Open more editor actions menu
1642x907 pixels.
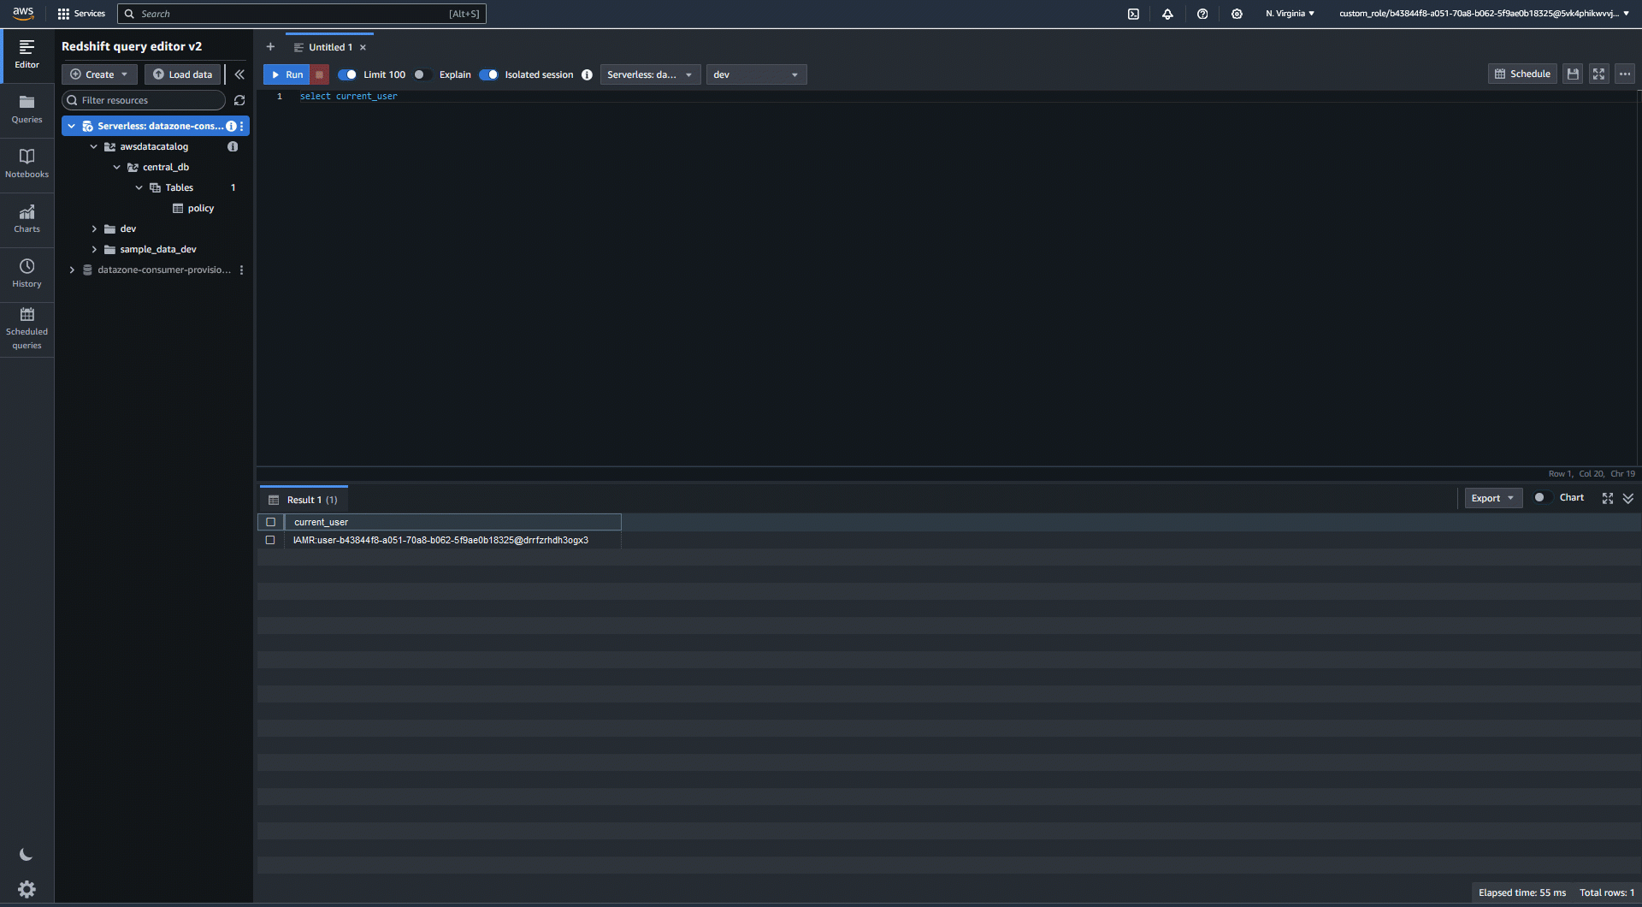[1625, 74]
